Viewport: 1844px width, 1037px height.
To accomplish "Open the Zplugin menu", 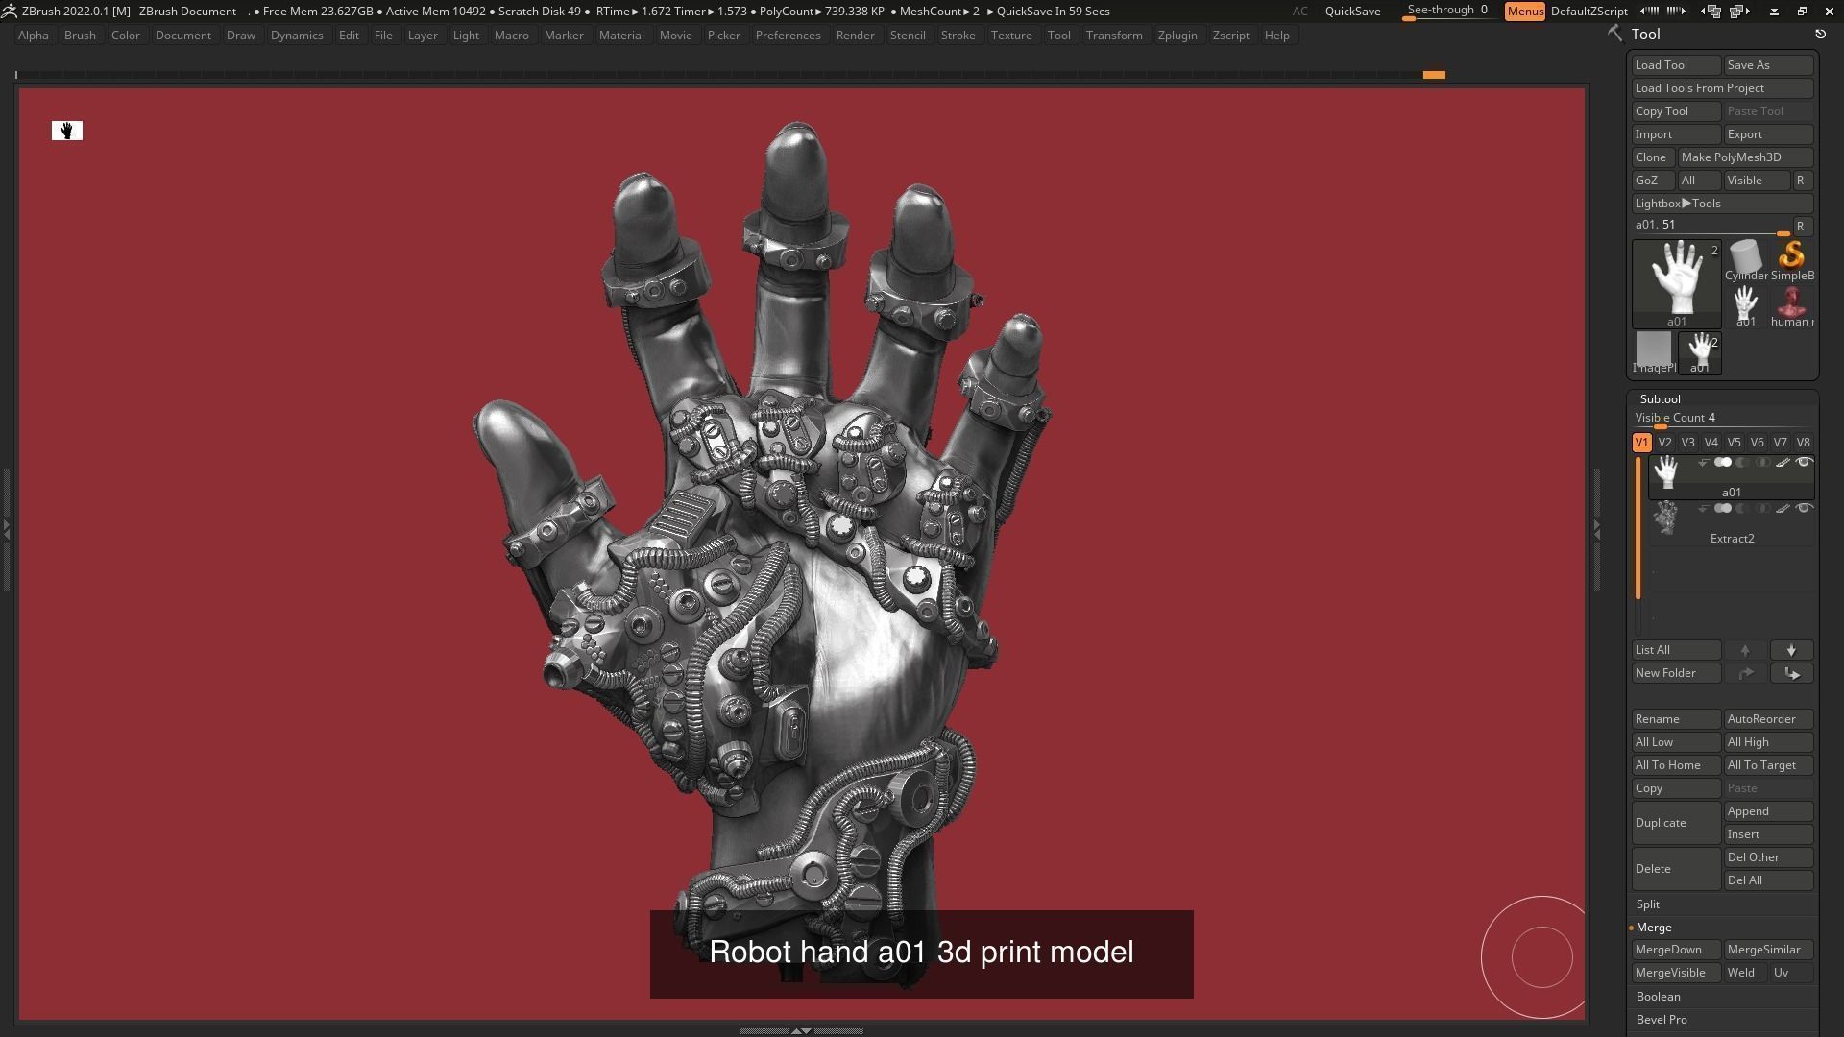I will point(1177,36).
